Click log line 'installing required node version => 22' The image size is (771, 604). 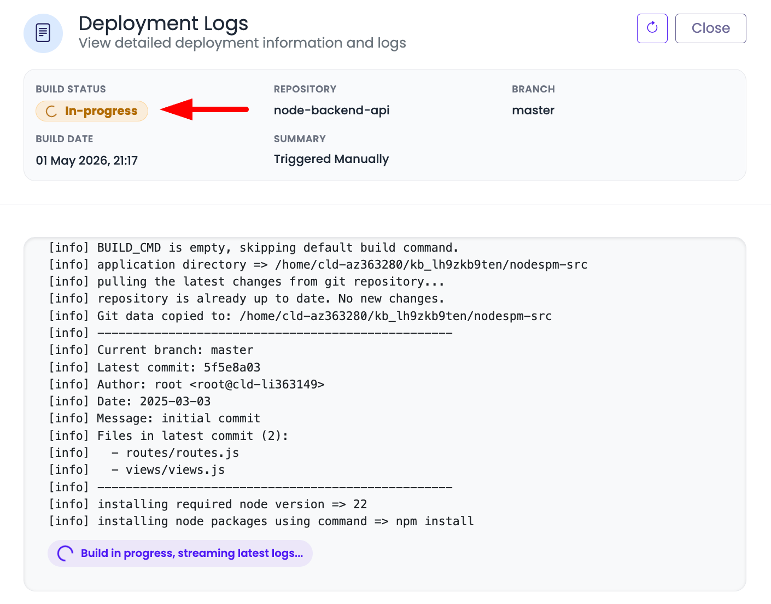point(208,504)
